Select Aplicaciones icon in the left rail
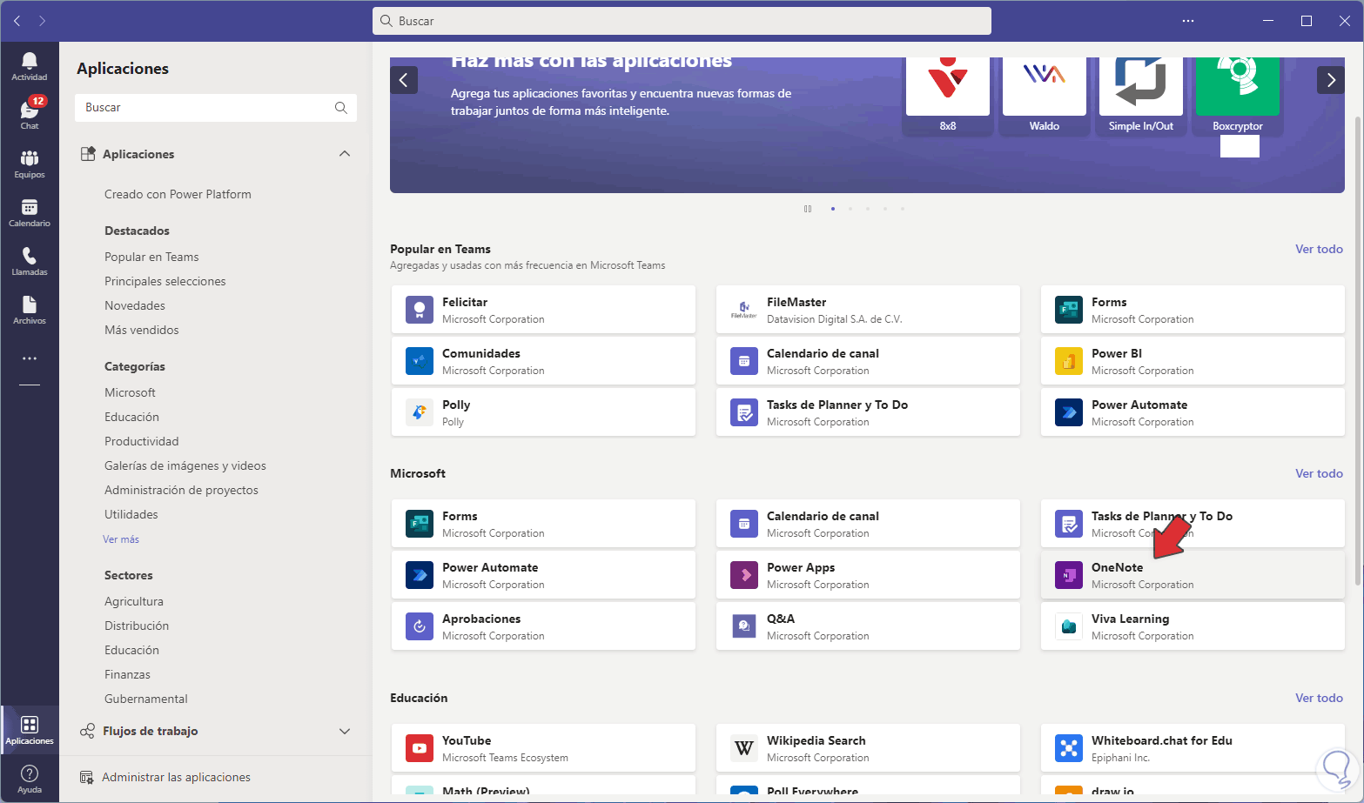 click(x=30, y=730)
